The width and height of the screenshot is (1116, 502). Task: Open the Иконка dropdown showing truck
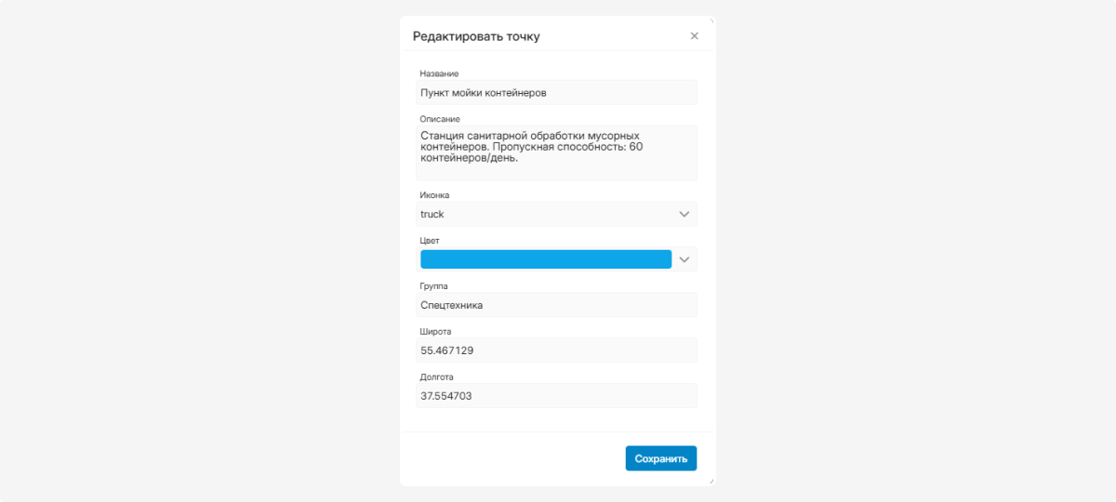click(x=556, y=214)
